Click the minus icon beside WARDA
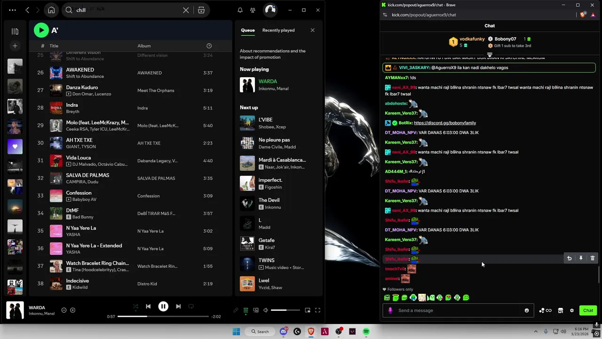 [64, 310]
